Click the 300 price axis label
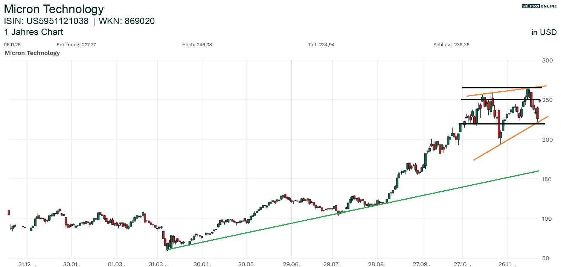This screenshot has width=561, height=267. [x=547, y=61]
